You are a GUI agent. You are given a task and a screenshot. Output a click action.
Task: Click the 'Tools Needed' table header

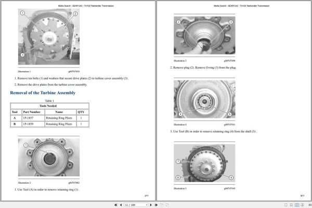tap(49, 106)
